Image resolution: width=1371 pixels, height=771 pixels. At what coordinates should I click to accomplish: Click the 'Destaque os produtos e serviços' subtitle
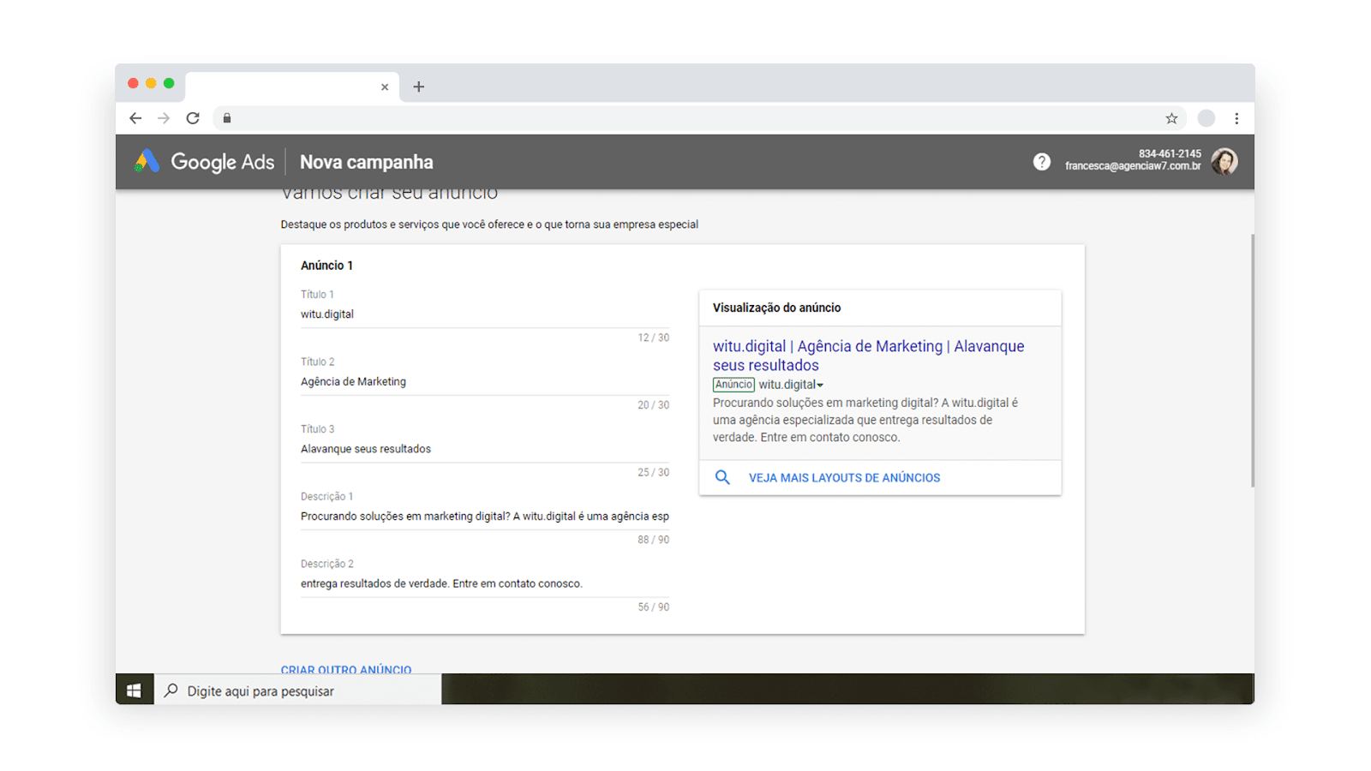(489, 224)
